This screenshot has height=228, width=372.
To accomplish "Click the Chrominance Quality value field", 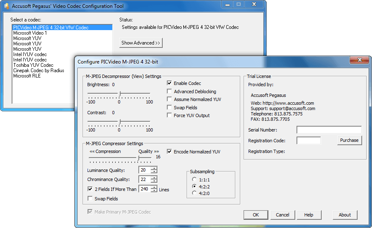I will 145,179.
